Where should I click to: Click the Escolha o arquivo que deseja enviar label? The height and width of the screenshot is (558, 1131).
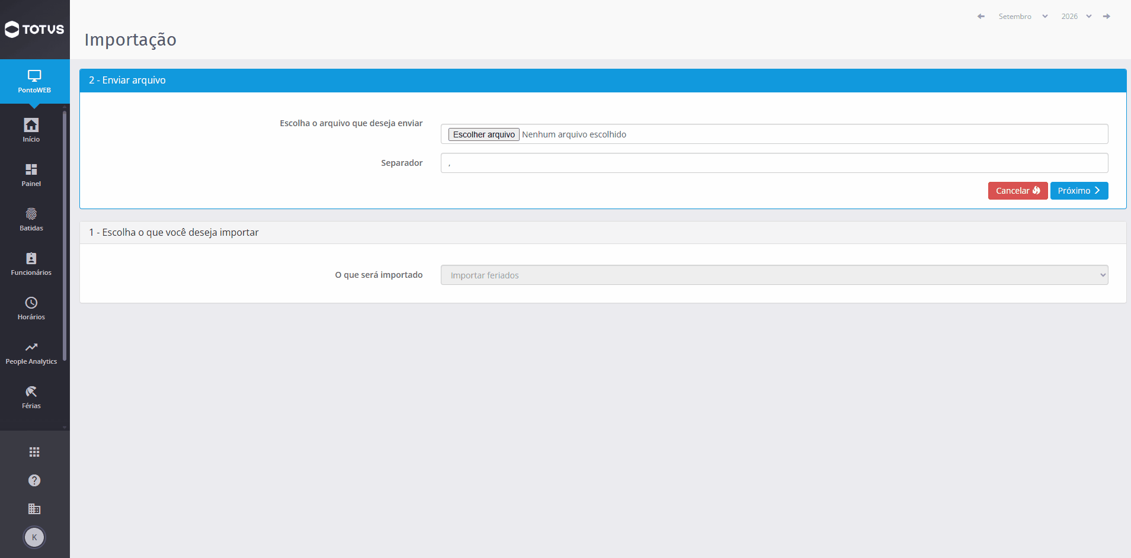click(x=351, y=123)
